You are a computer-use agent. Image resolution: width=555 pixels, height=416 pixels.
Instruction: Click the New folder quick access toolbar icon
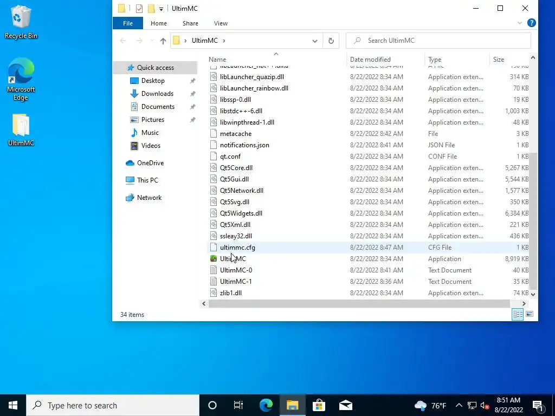click(x=151, y=8)
